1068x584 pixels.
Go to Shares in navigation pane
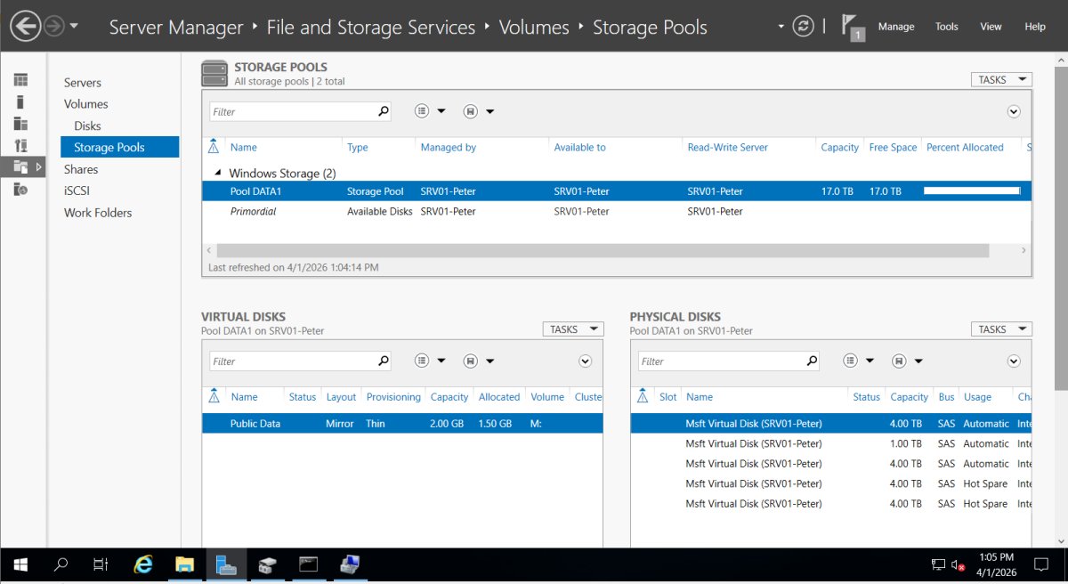[x=81, y=169]
